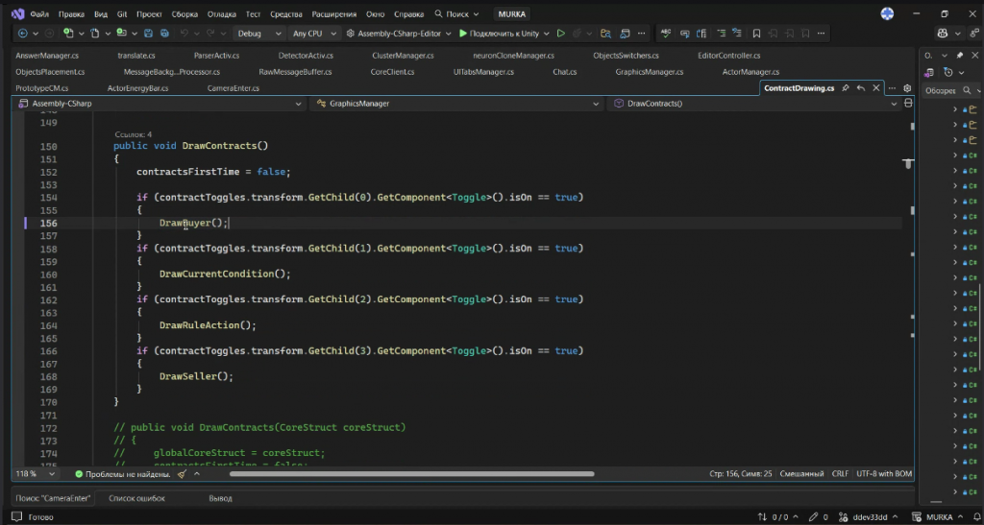Click the horizontal scrollbar of the editor
The width and height of the screenshot is (984, 525).
point(413,473)
